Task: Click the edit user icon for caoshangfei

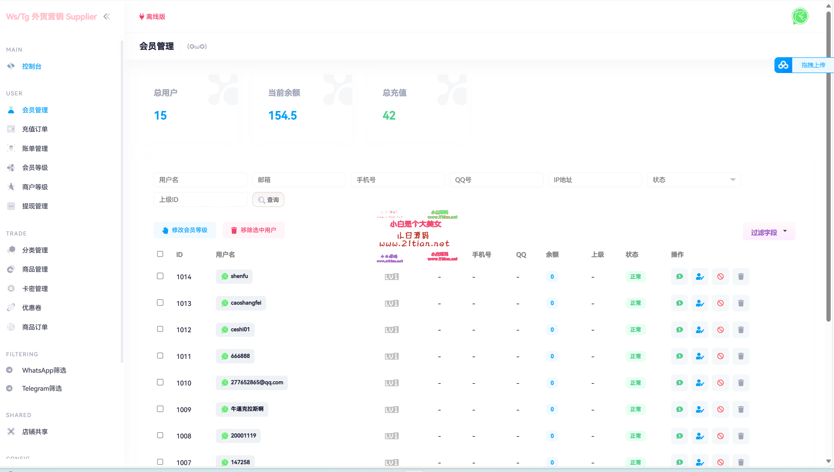Action: [700, 303]
